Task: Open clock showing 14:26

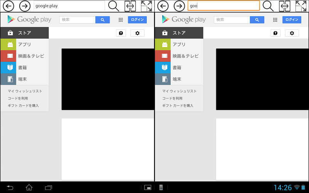Action: click(x=283, y=188)
